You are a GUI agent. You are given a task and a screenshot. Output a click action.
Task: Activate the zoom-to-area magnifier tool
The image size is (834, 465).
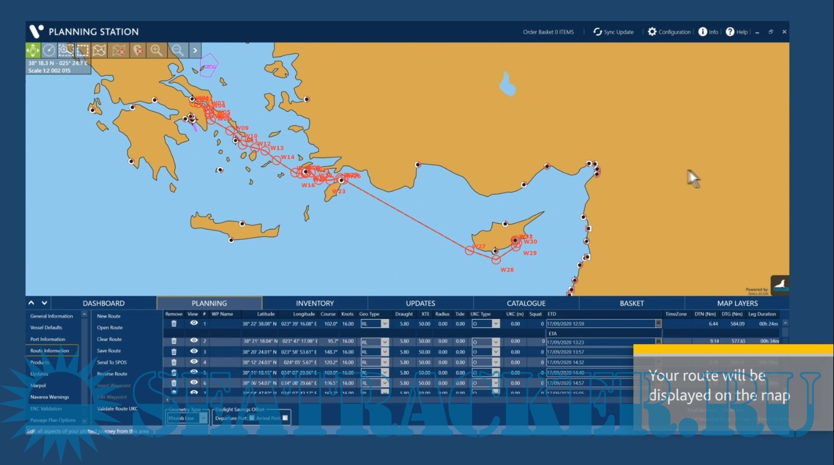[66, 50]
